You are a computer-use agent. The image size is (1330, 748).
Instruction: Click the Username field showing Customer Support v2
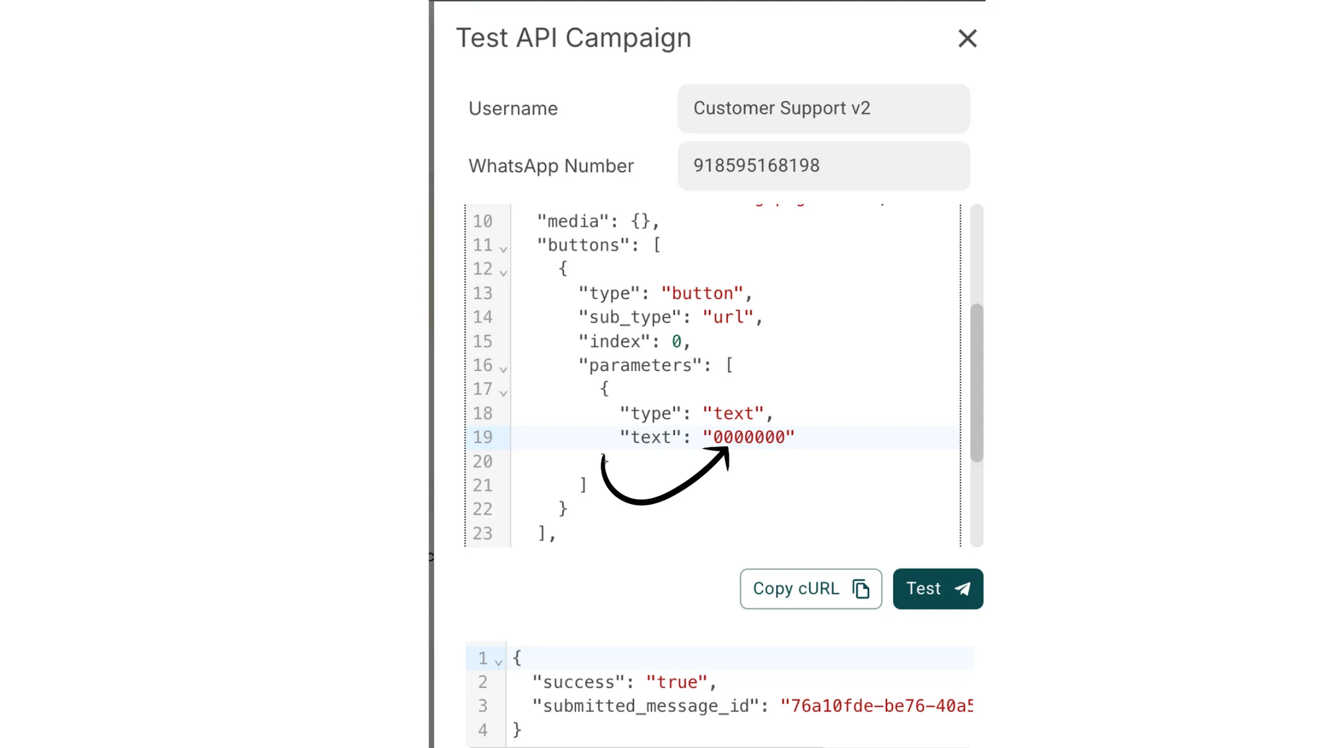(823, 108)
